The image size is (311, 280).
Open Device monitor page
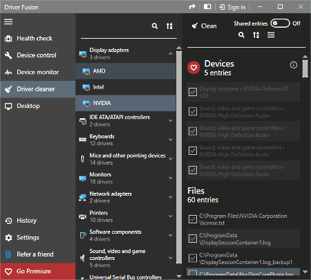pos(37,72)
